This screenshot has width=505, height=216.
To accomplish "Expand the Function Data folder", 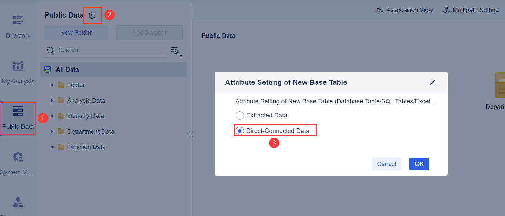I will click(52, 147).
